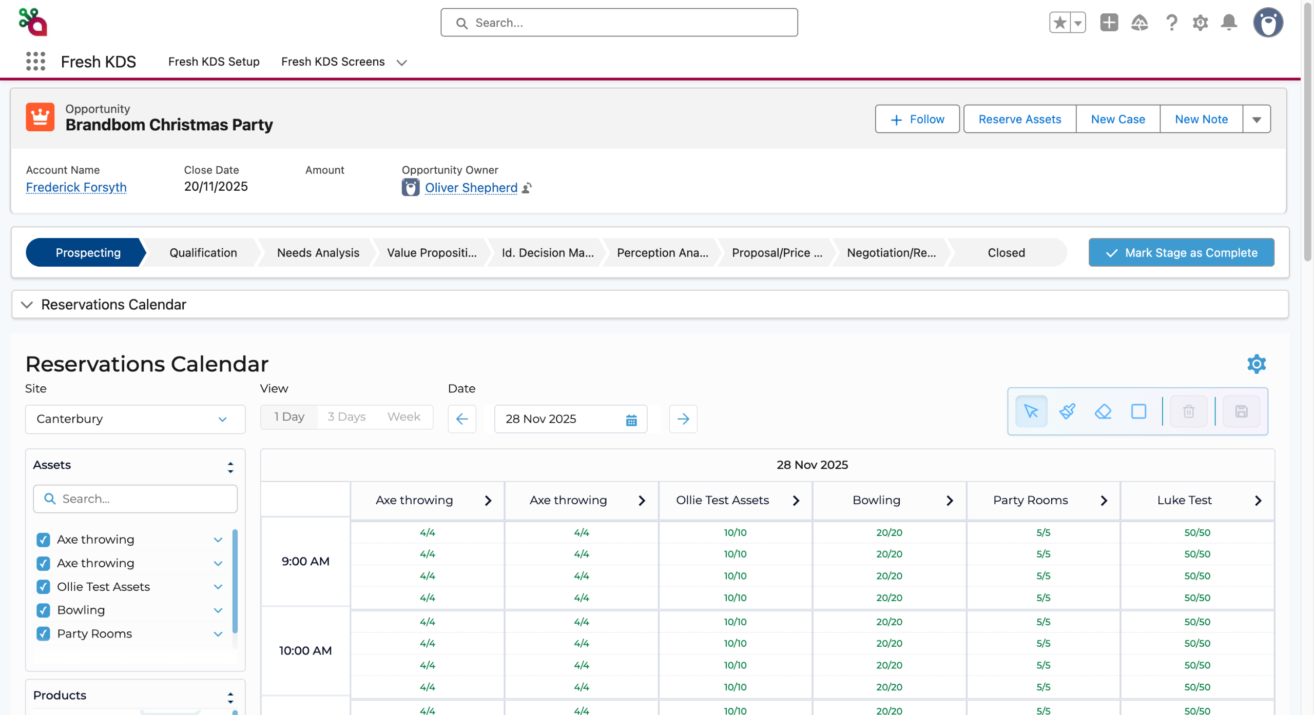Open more actions dropdown beside New Note
This screenshot has width=1314, height=715.
coord(1256,120)
